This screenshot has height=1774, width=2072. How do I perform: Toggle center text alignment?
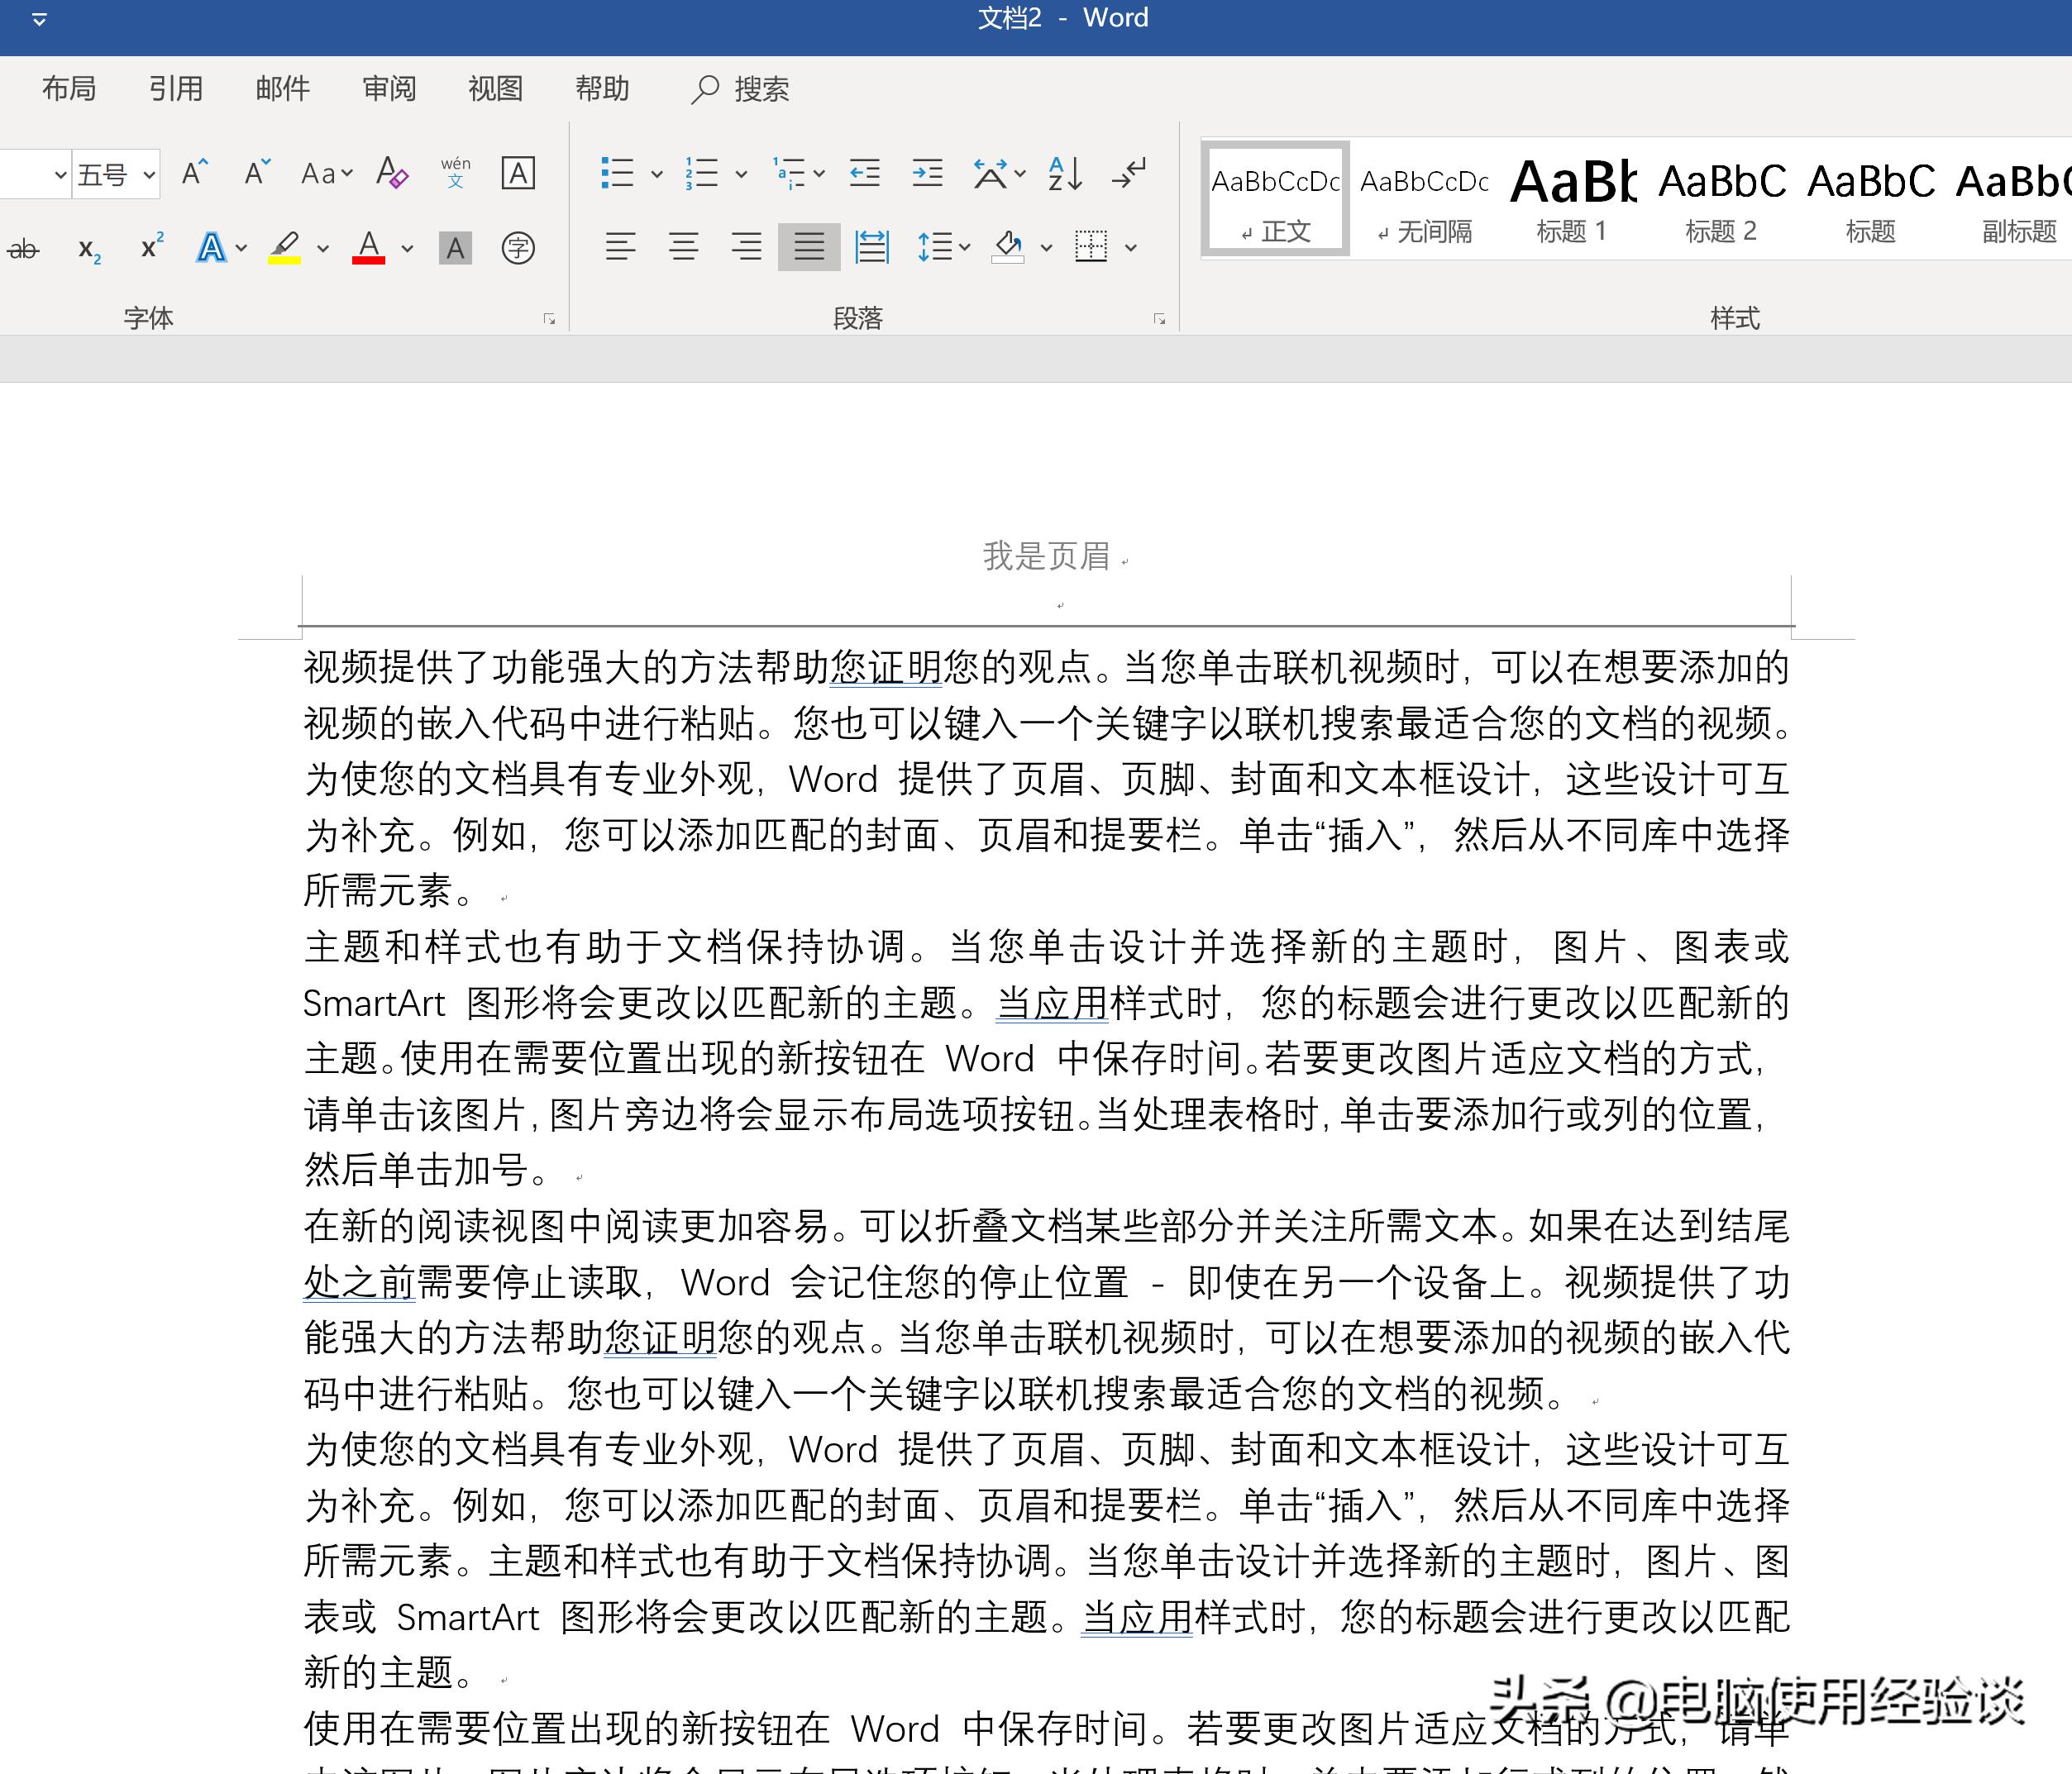[x=684, y=248]
